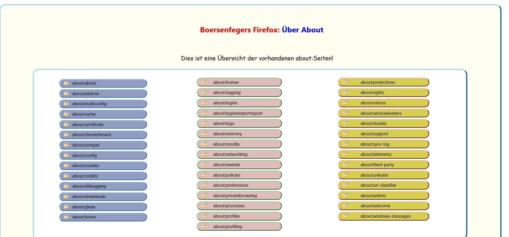This screenshot has width=509, height=237.
Task: Click the folder icon beside about:robots
Action: (345, 103)
